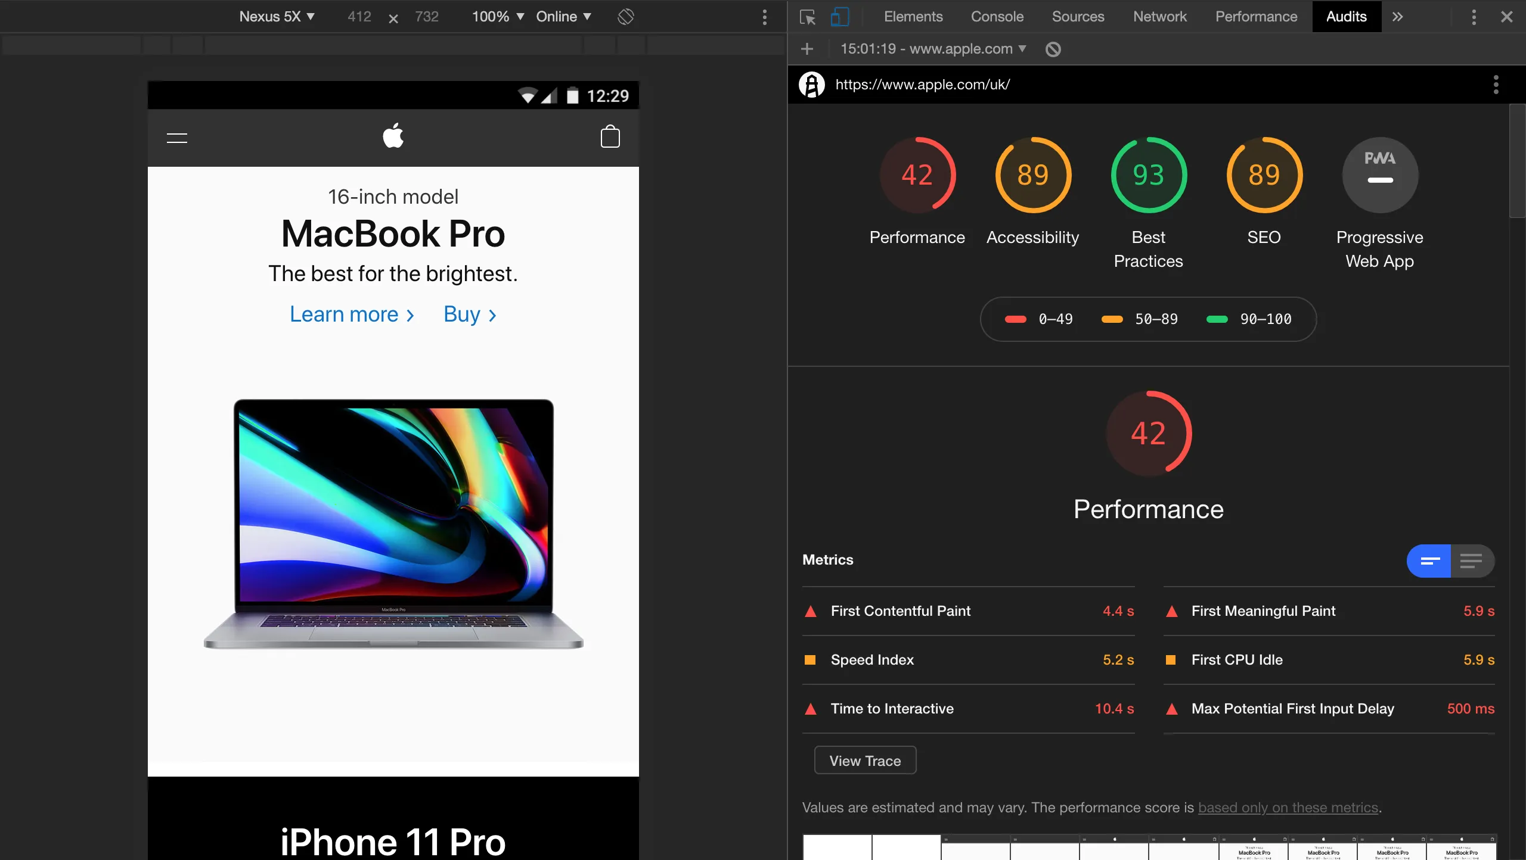Click the plus icon for new audit
Image resolution: width=1526 pixels, height=860 pixels.
807,49
